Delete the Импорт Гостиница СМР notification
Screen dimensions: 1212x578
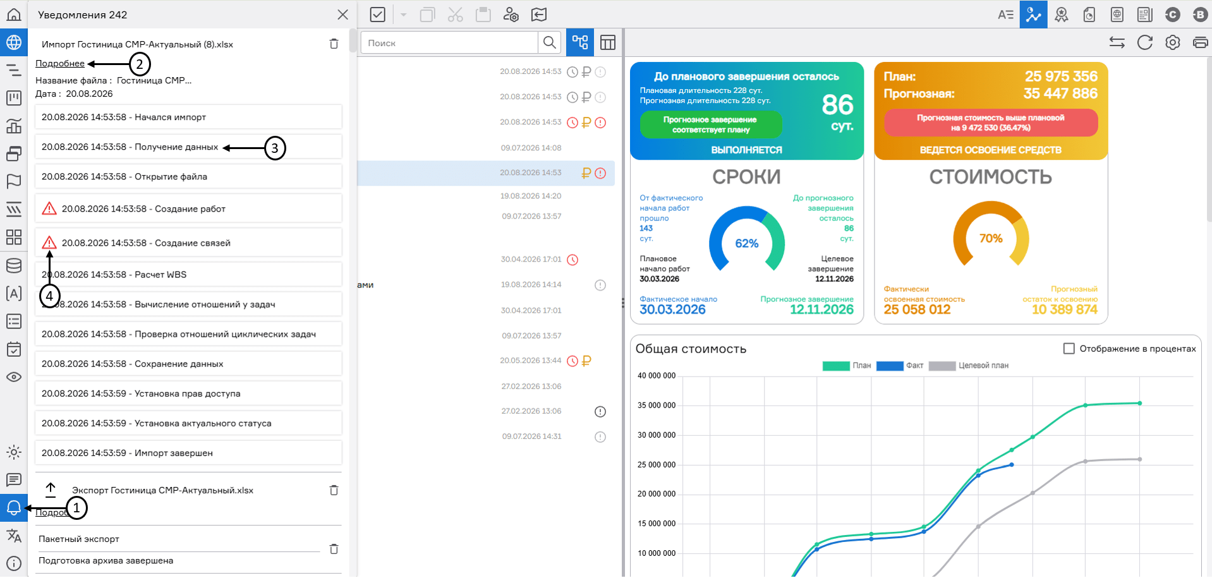coord(334,44)
